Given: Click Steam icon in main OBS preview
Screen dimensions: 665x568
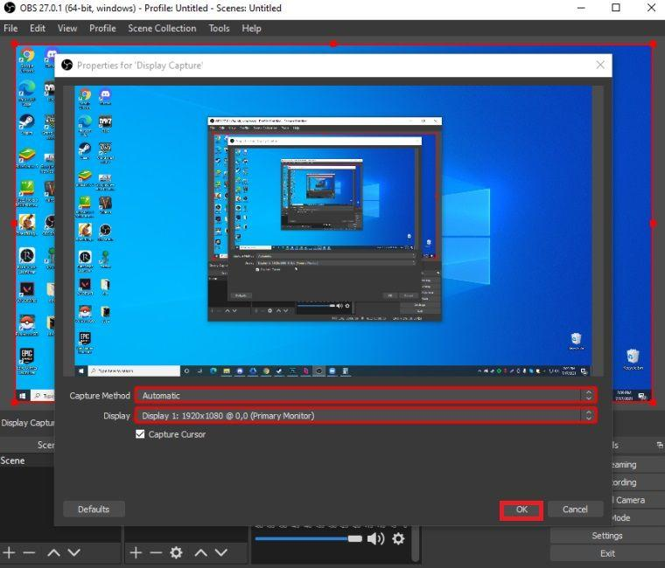Looking at the screenshot, I should [x=27, y=122].
